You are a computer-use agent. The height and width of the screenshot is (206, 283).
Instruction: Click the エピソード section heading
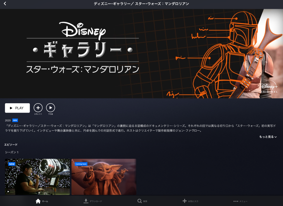pos(11,145)
